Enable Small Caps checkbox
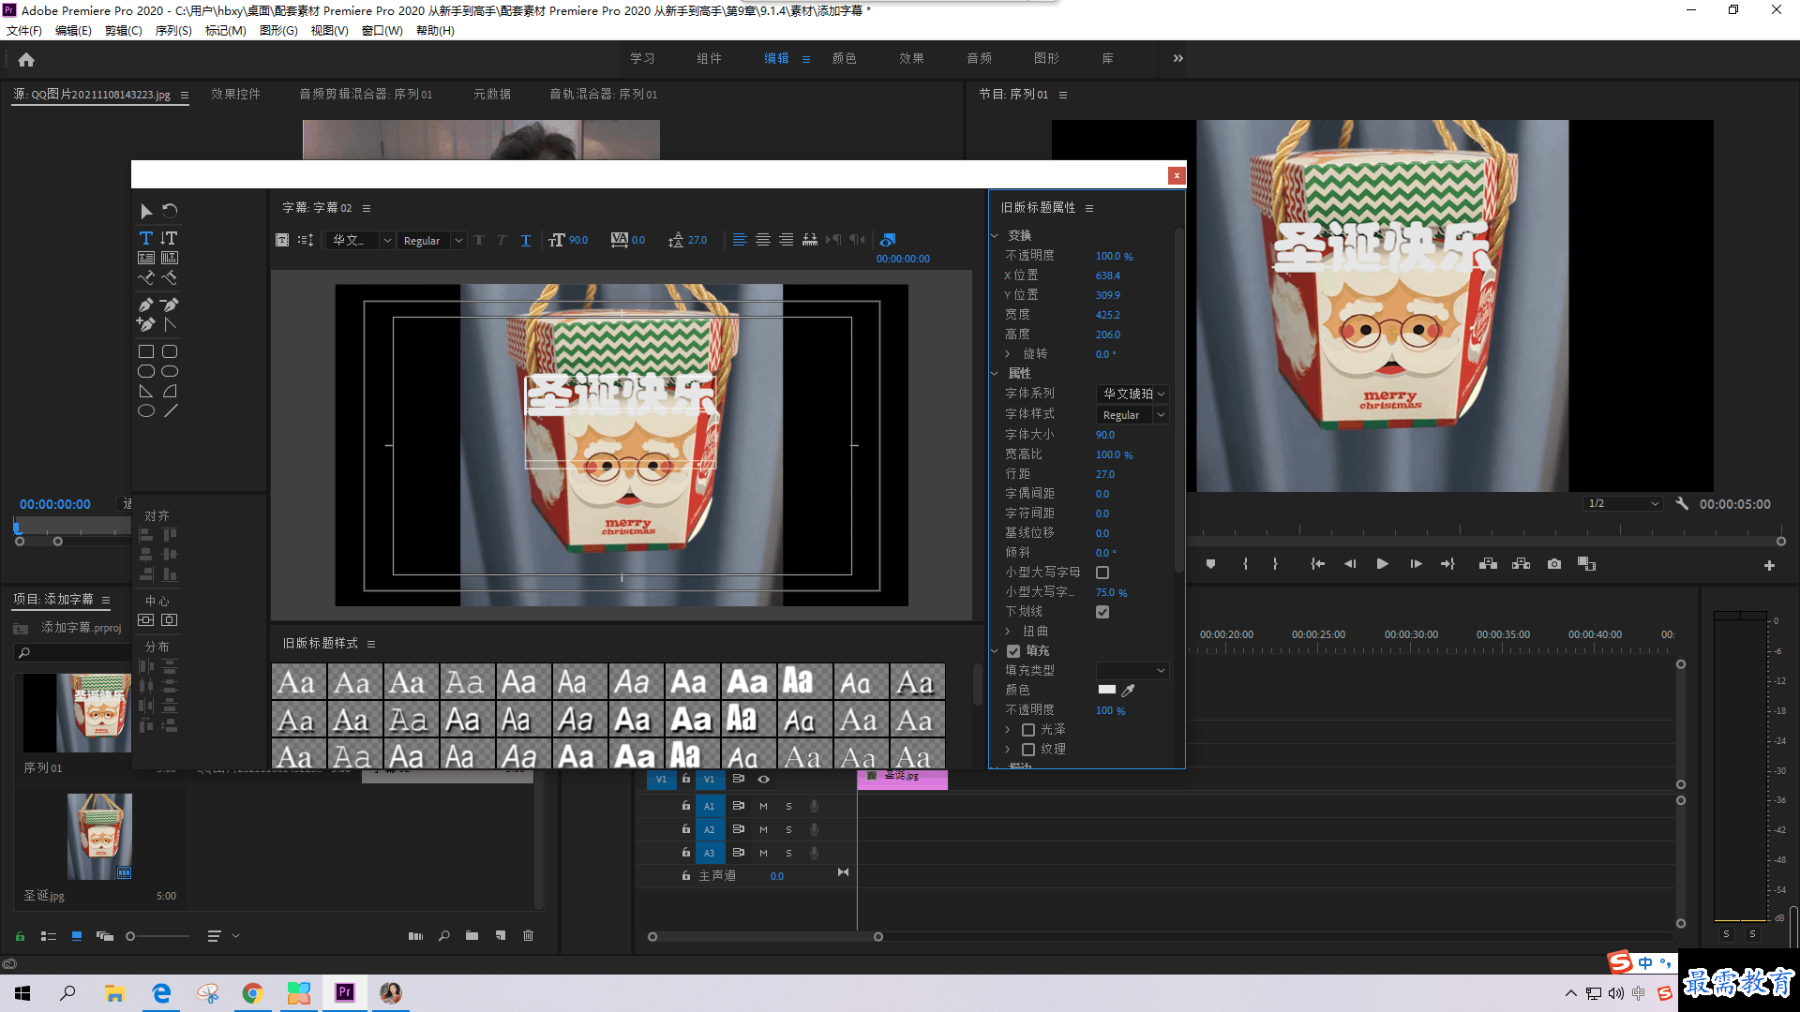1800x1012 pixels. [1102, 573]
